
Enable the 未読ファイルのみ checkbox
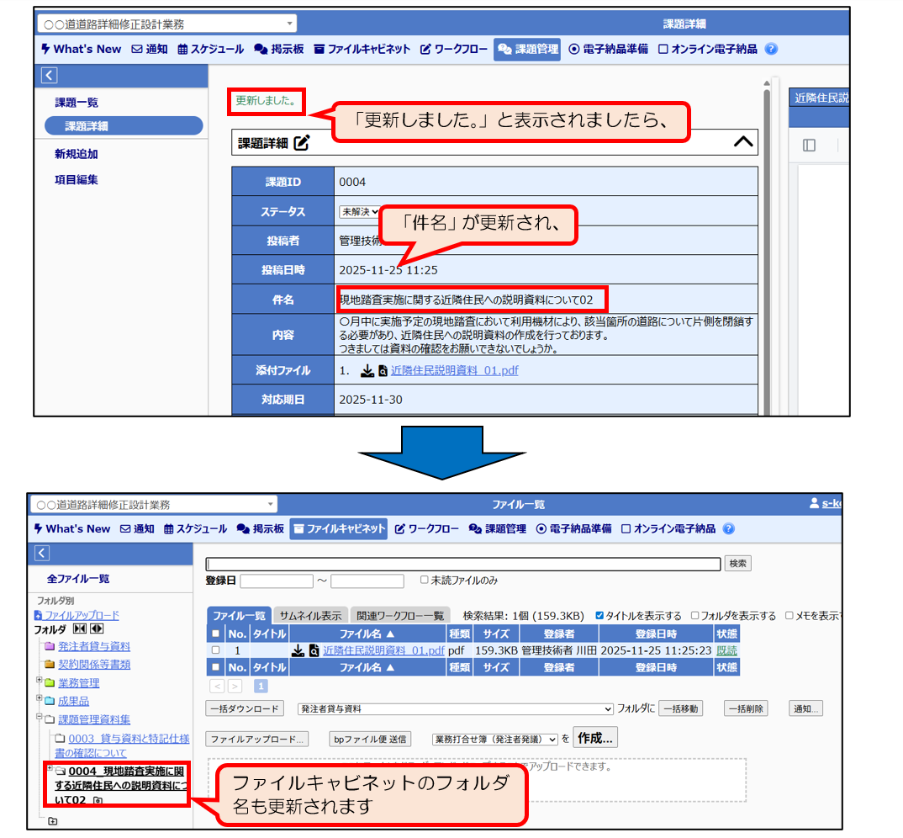pos(425,580)
